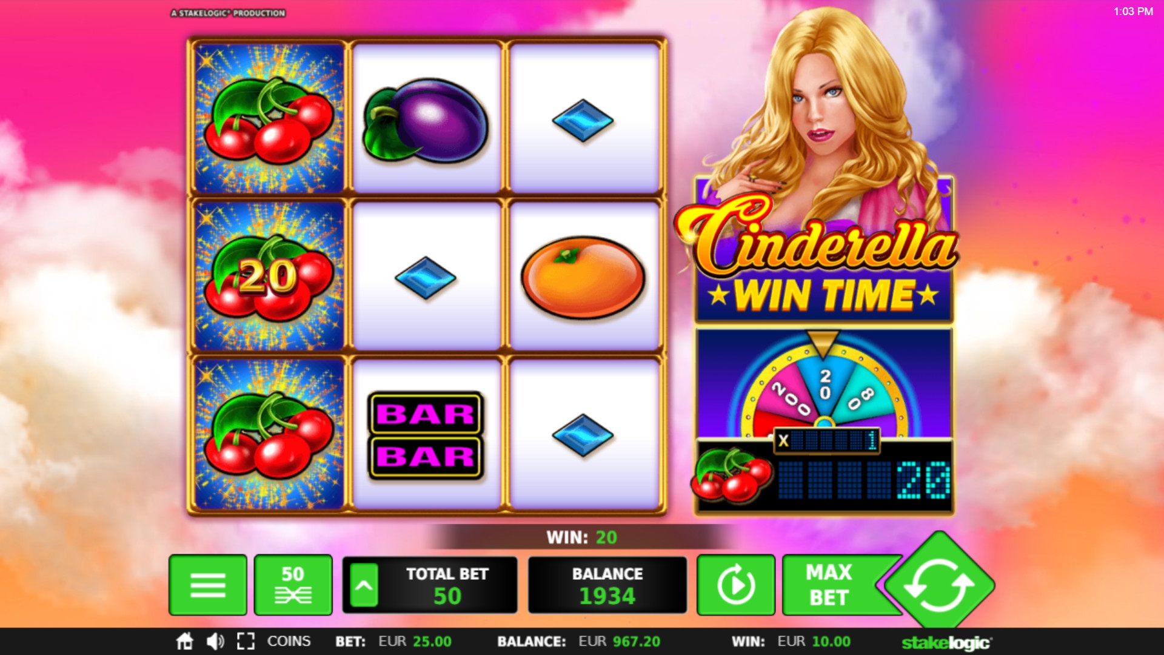Select the cherries symbol showing 20
The height and width of the screenshot is (655, 1164).
point(269,277)
